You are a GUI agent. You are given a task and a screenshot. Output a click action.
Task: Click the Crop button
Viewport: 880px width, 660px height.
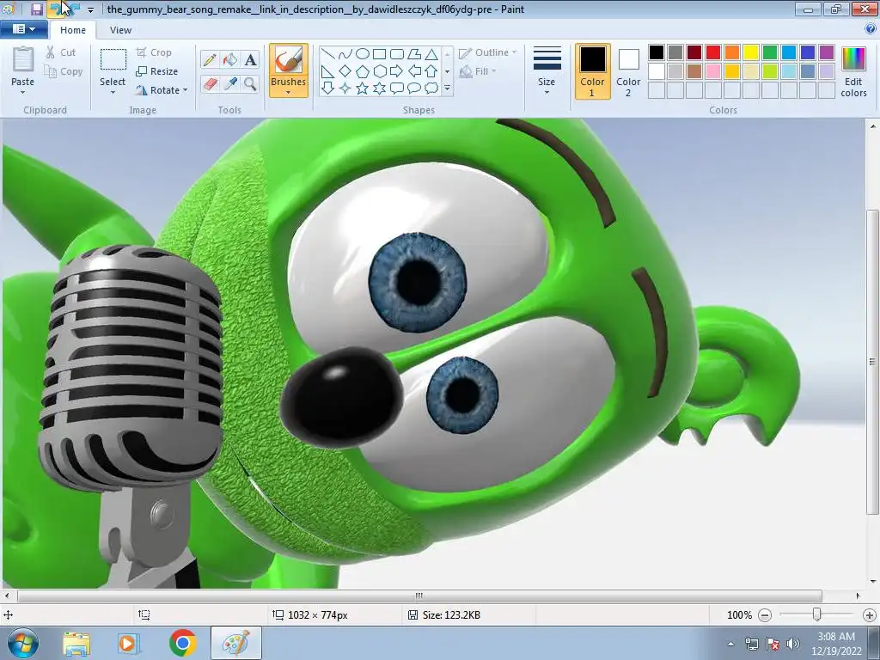click(x=154, y=52)
